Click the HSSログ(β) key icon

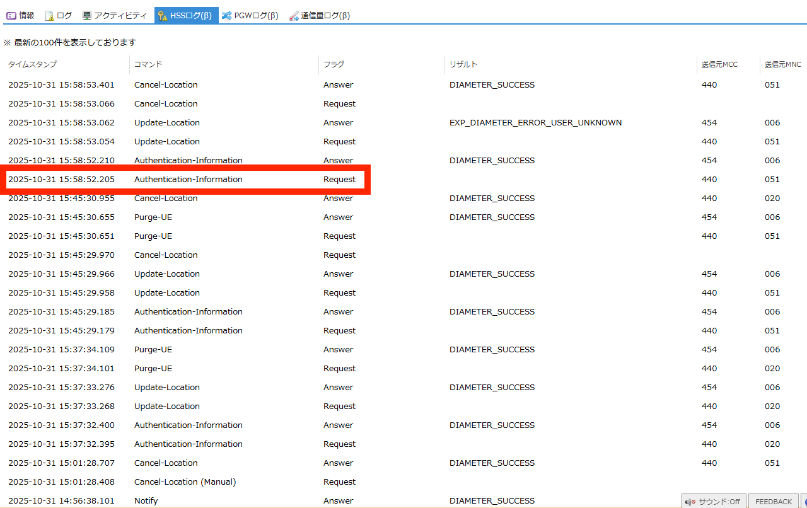tap(163, 16)
